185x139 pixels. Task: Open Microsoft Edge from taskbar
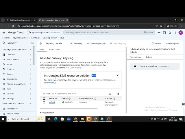pos(56,119)
